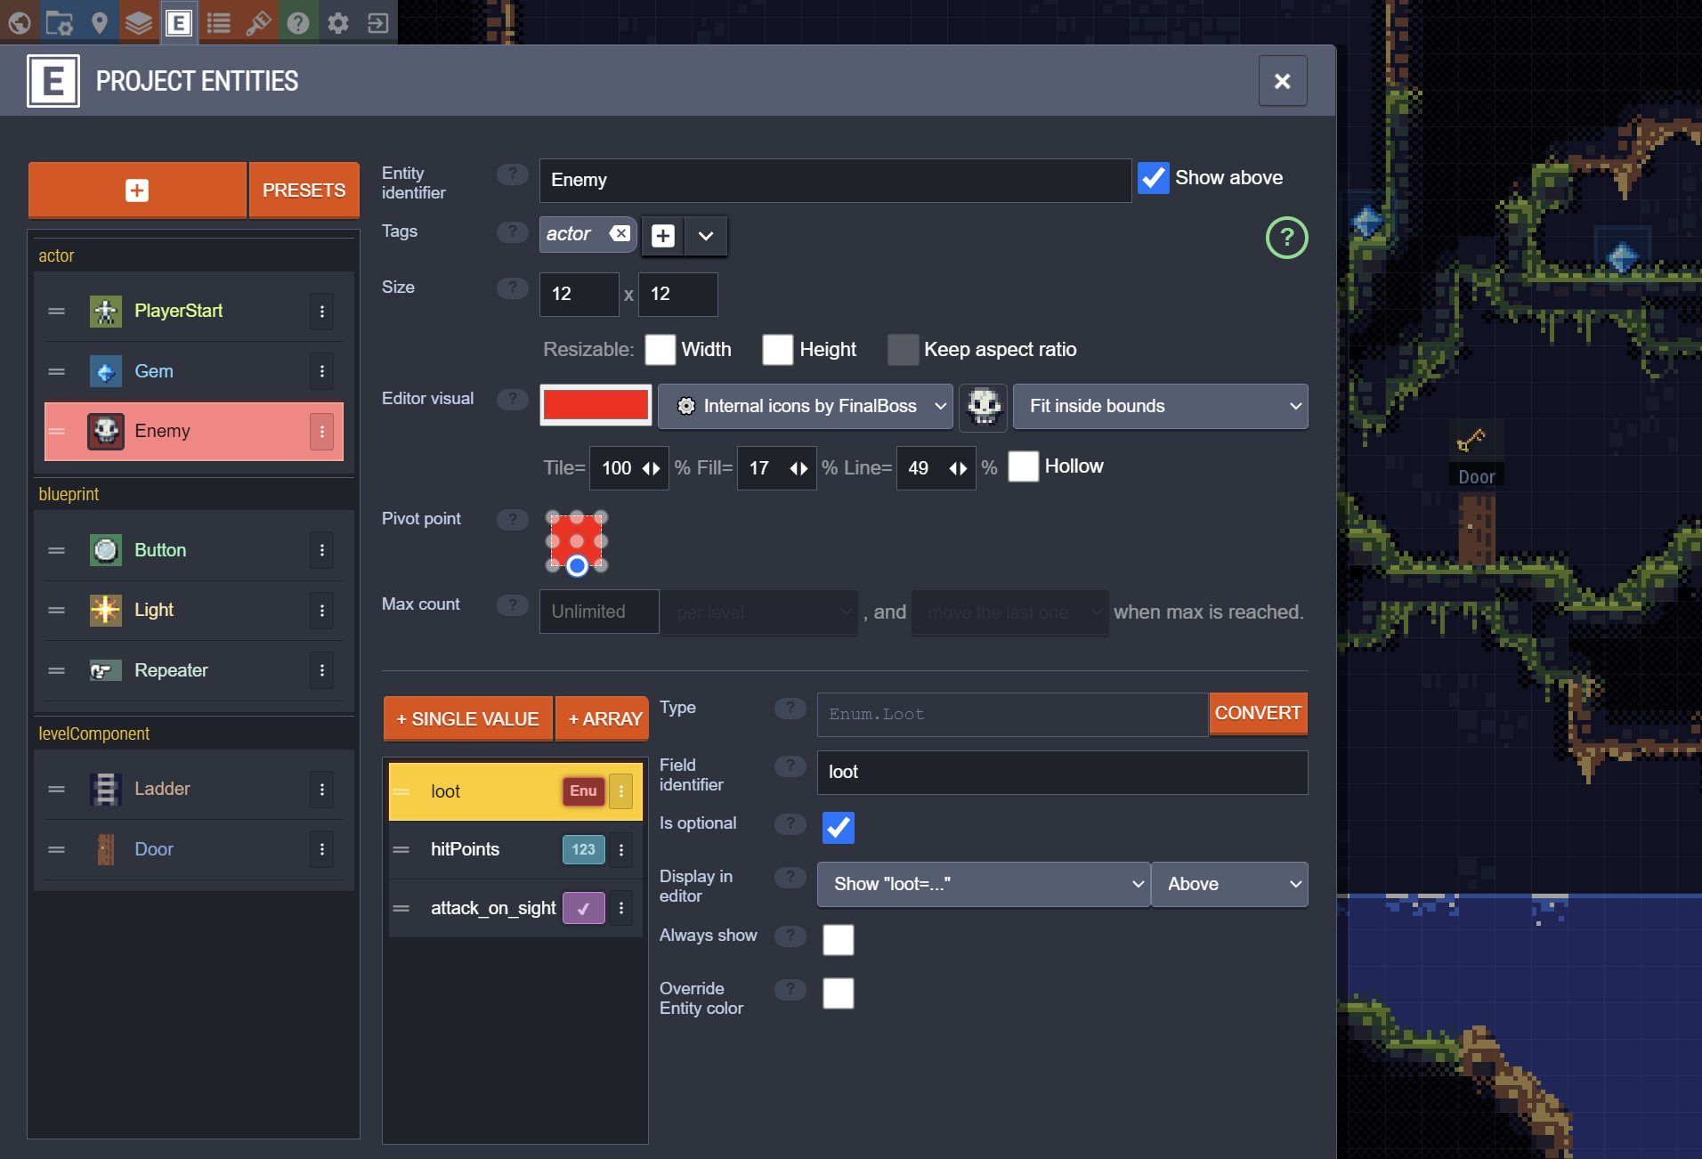Toggle the Show above checkbox

coord(1154,178)
